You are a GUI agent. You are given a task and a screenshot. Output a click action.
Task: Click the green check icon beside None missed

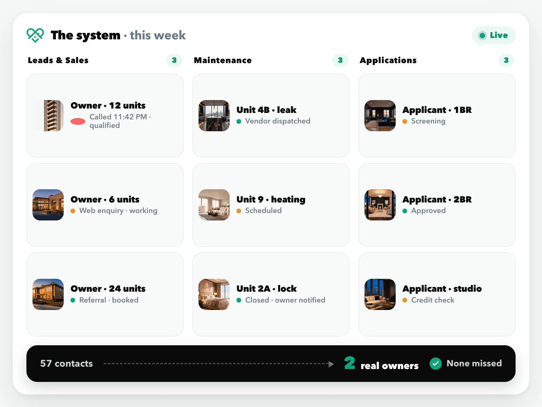(x=436, y=364)
